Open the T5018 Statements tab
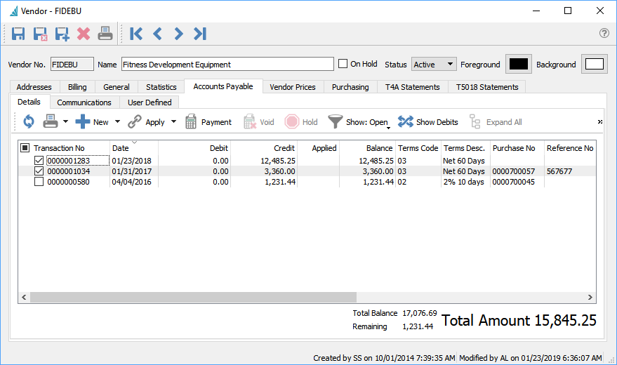Screen dimensions: 617x365 click(487, 87)
